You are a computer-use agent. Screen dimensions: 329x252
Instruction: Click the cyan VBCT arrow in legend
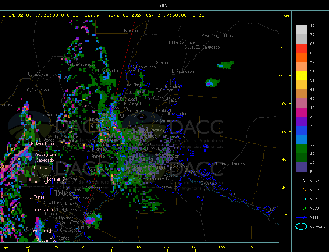point(301,199)
